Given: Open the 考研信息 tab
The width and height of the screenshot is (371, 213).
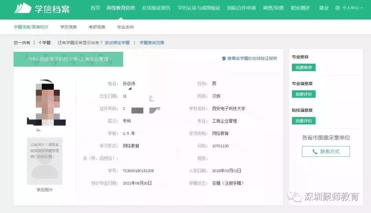Looking at the screenshot, I should (97, 27).
